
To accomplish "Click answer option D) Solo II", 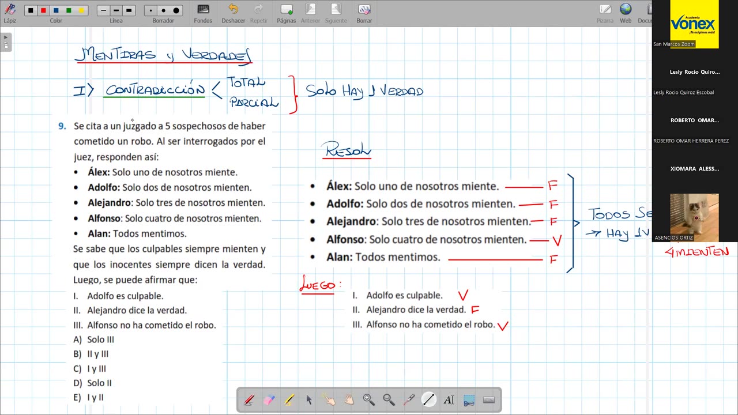I will (x=93, y=383).
